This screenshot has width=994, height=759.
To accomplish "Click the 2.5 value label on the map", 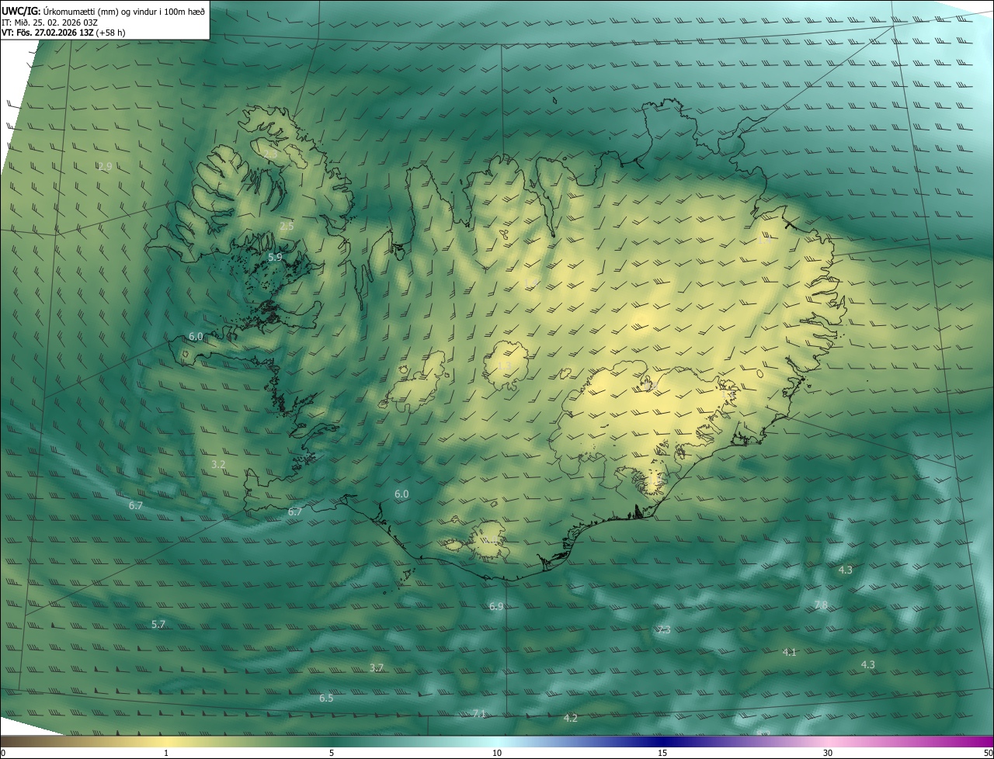I will [x=287, y=227].
